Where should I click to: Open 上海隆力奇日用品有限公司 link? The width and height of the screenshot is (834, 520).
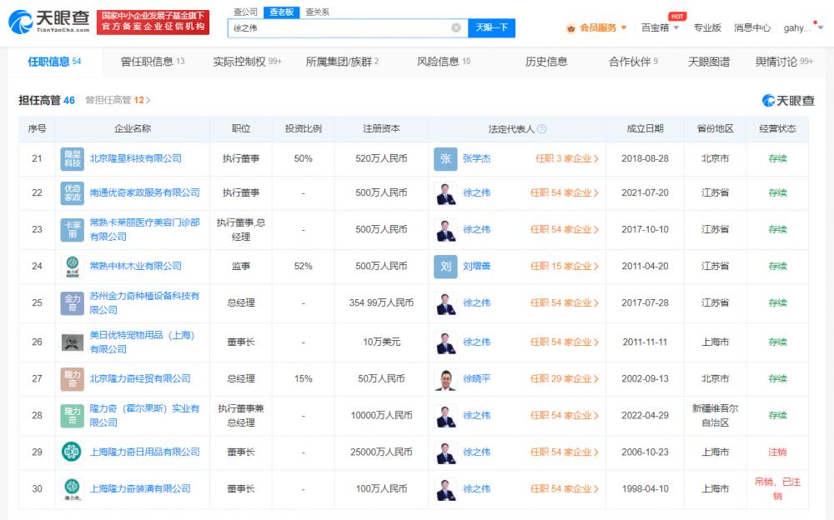click(144, 452)
